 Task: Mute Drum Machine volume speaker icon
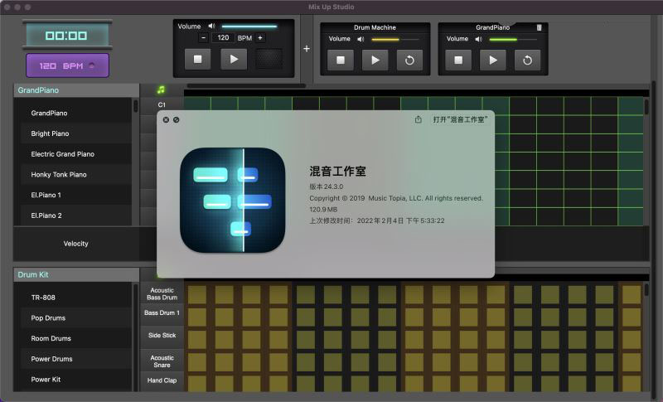coord(361,39)
